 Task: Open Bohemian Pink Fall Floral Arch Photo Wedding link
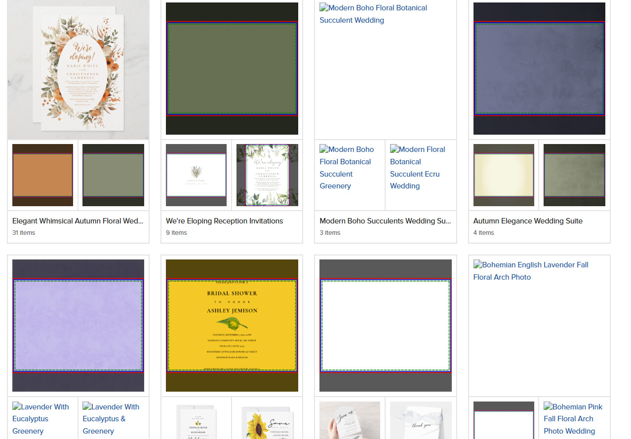pos(573,419)
